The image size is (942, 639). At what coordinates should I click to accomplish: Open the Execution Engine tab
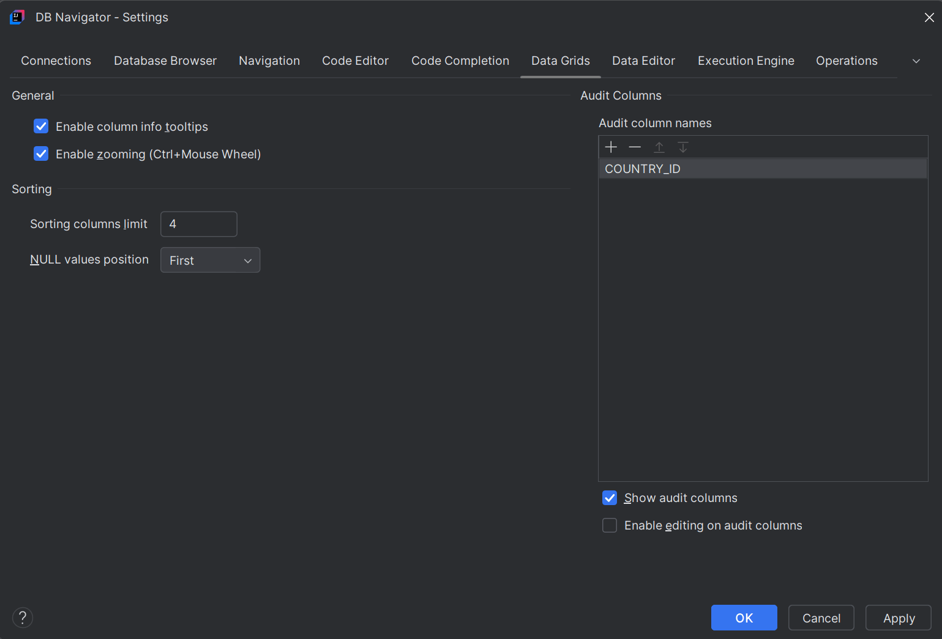(746, 61)
